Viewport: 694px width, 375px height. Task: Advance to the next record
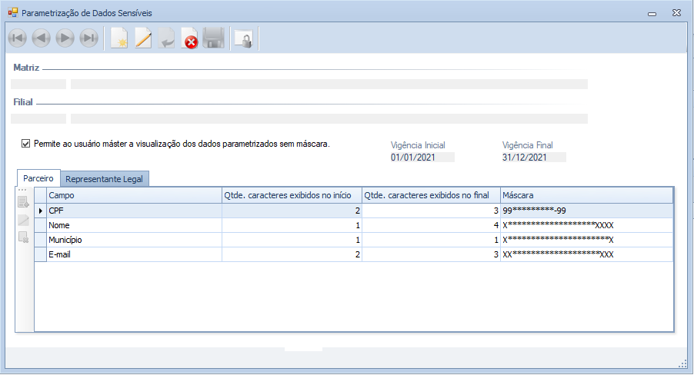[x=65, y=38]
